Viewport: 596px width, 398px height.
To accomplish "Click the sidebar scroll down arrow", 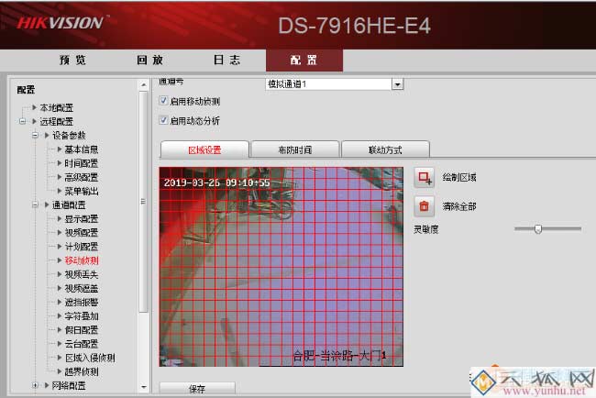I will tap(144, 387).
